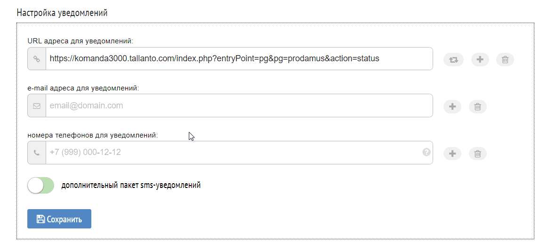
Task: Click the phone handset icon before the number field
Action: tap(37, 153)
